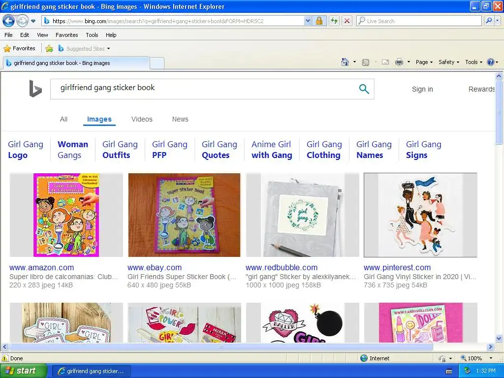Click the vertical scrollbar down arrow
This screenshot has height=378, width=504.
[x=499, y=339]
